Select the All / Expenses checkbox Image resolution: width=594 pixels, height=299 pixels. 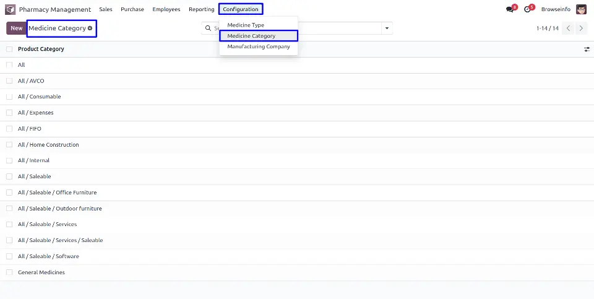point(9,113)
